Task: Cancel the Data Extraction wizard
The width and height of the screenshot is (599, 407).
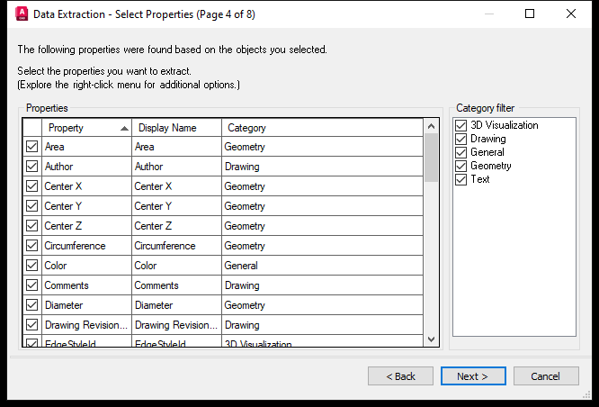Action: pos(546,376)
